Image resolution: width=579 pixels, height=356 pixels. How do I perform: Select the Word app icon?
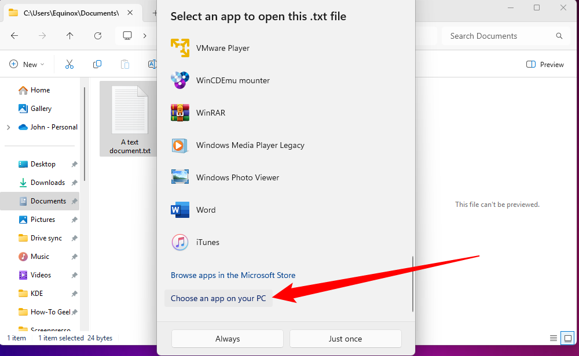tap(180, 210)
